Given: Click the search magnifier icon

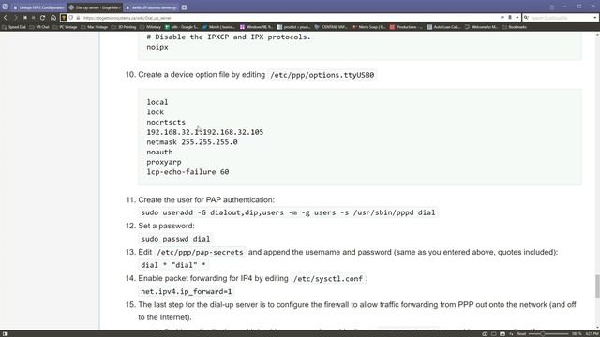Looking at the screenshot, I should (x=526, y=18).
